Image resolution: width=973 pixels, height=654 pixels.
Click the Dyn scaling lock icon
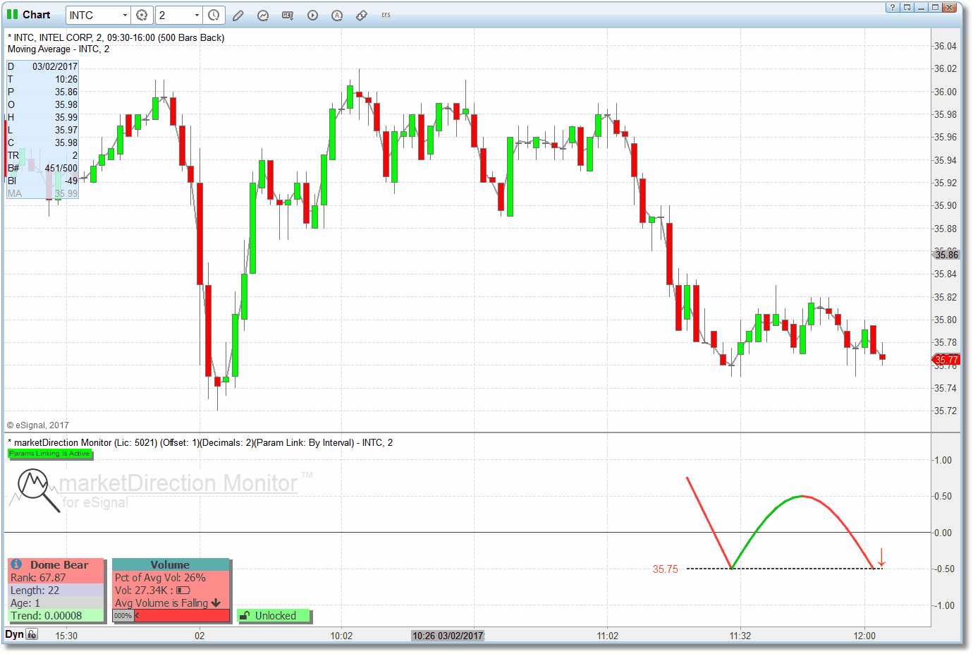tap(32, 634)
